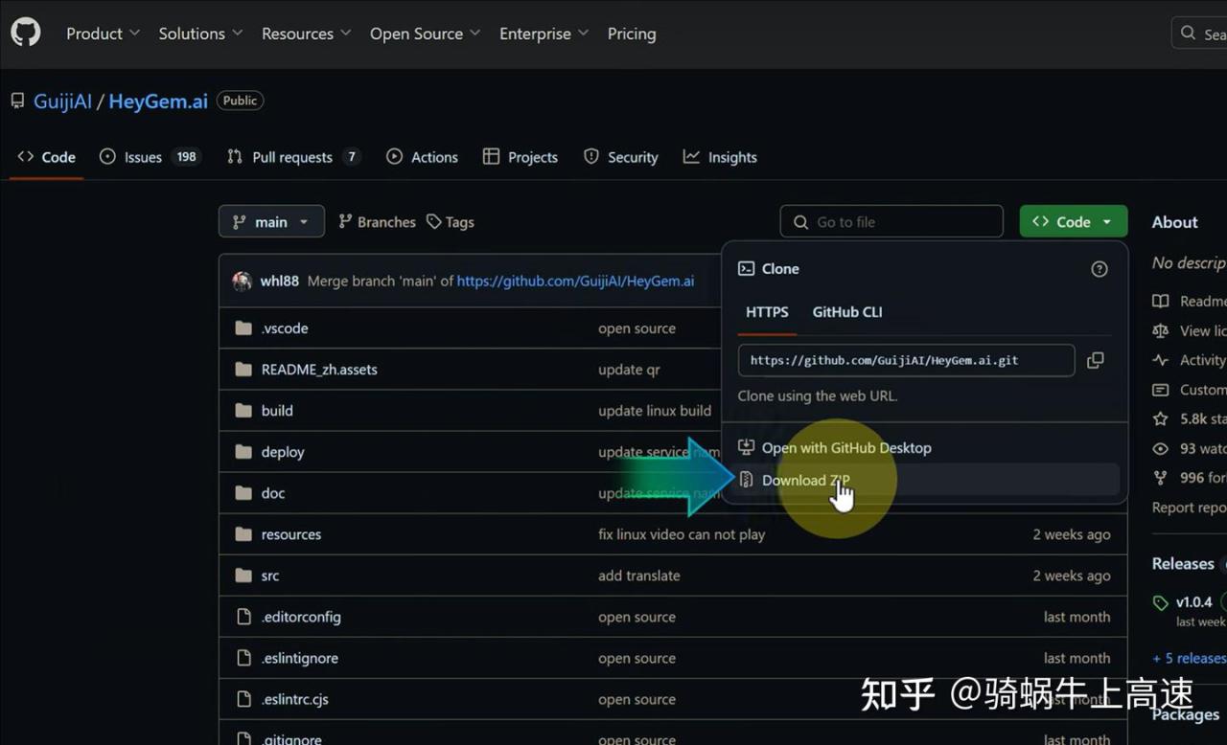Click the help icon in Clone panel

pyautogui.click(x=1100, y=269)
